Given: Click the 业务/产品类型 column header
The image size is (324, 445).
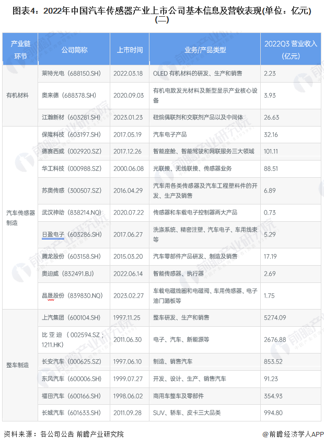Looking at the screenshot, I should pyautogui.click(x=205, y=50).
